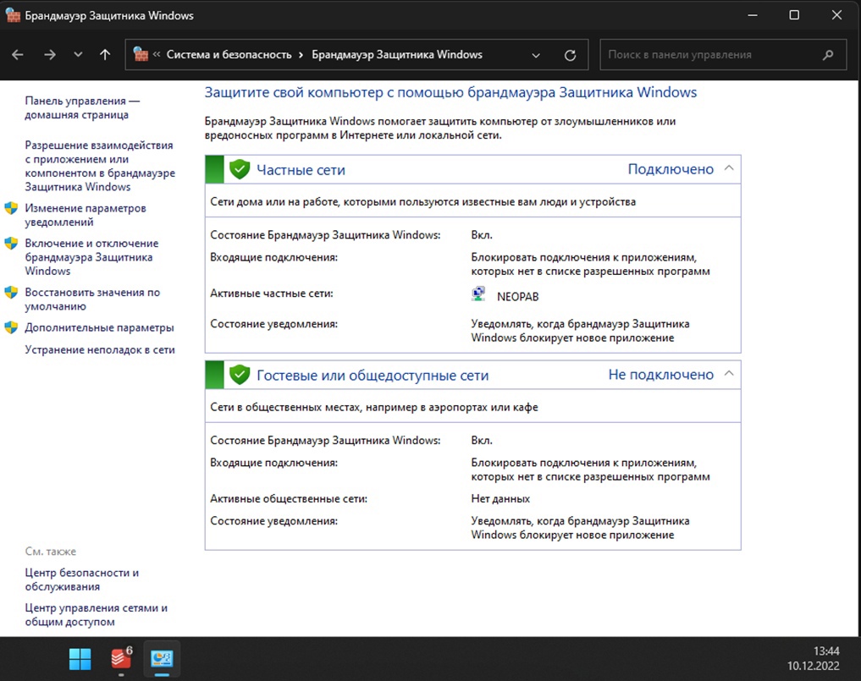This screenshot has width=861, height=681.
Task: Click green shield icon for 'Гостевые или общедоступные сети'
Action: point(240,375)
